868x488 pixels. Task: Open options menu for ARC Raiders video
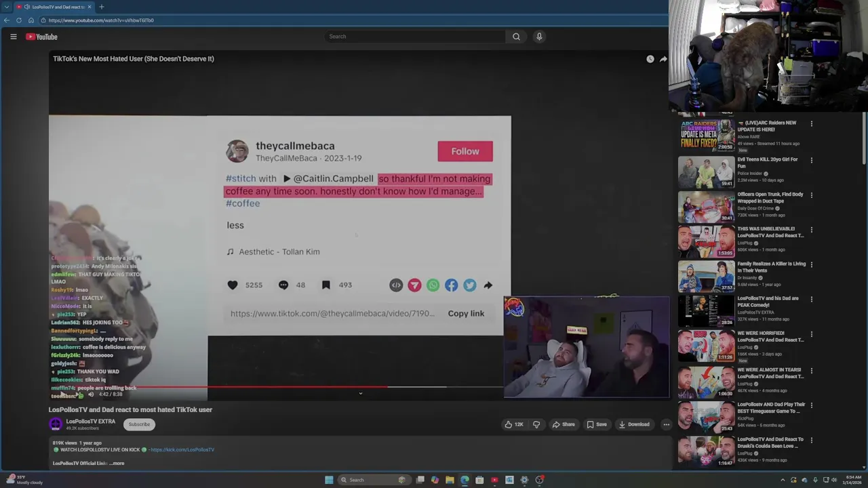811,124
